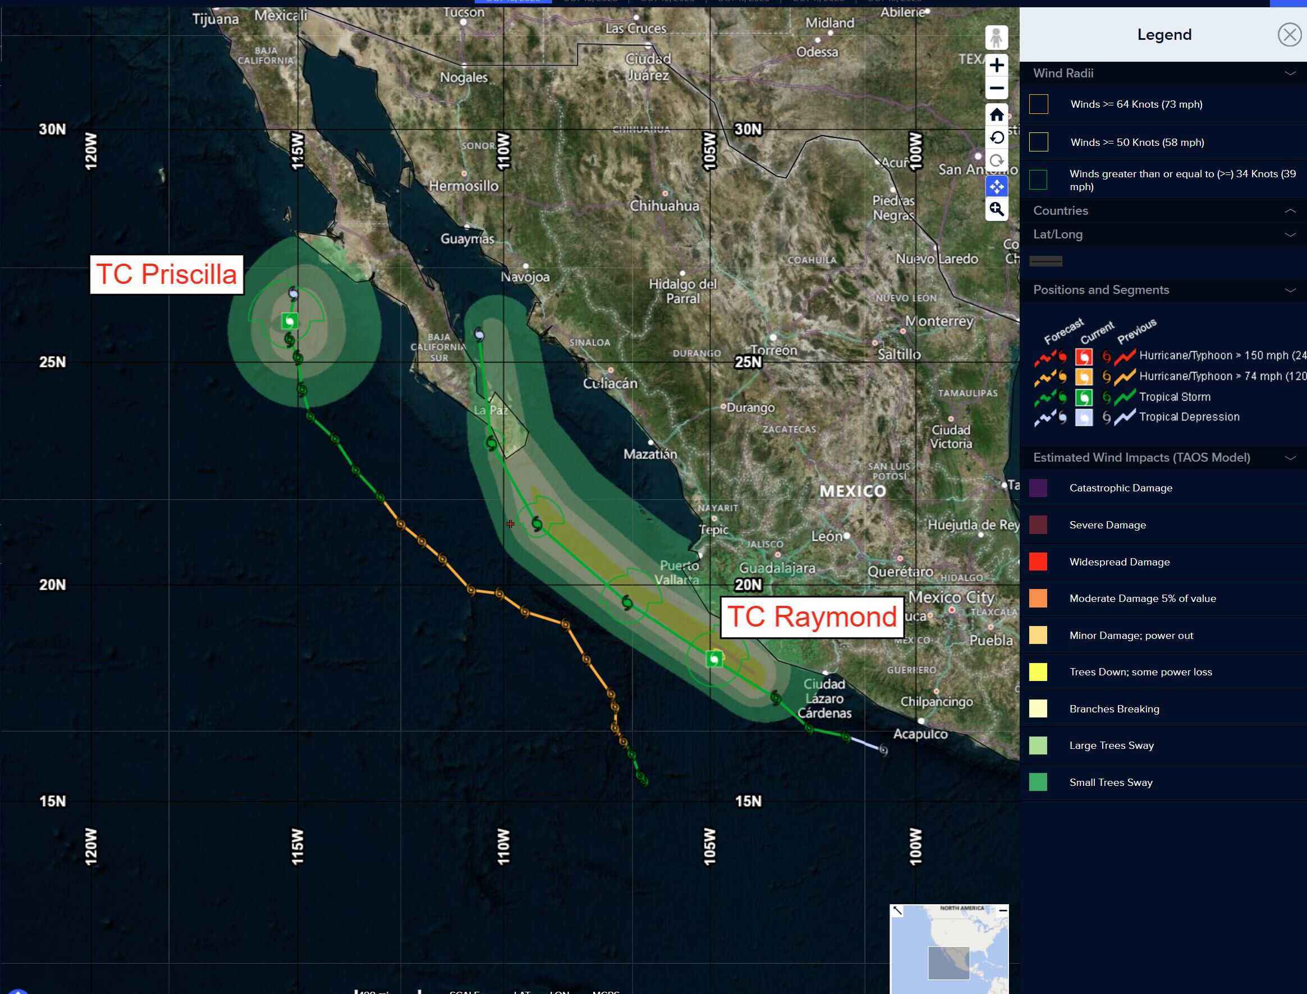
Task: Close the Legend panel
Action: [x=1288, y=35]
